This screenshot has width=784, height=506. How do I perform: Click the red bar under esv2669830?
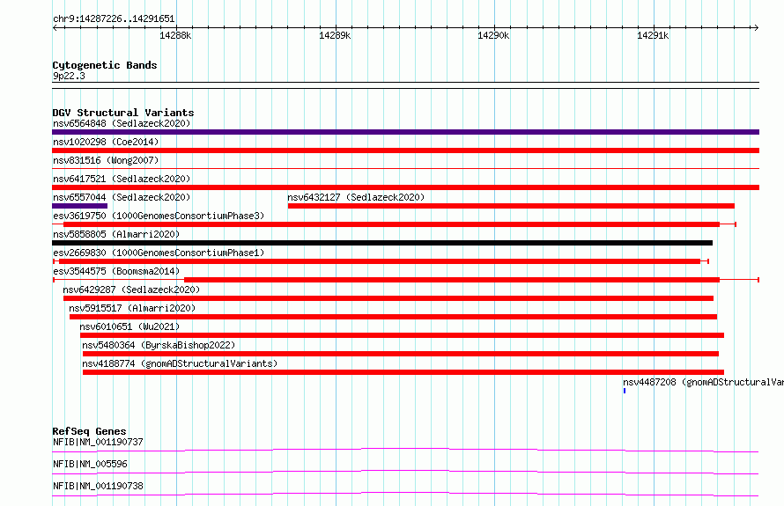[x=380, y=261]
